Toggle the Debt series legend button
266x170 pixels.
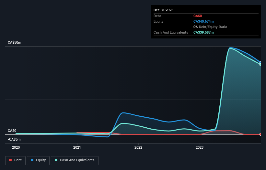click(x=16, y=160)
